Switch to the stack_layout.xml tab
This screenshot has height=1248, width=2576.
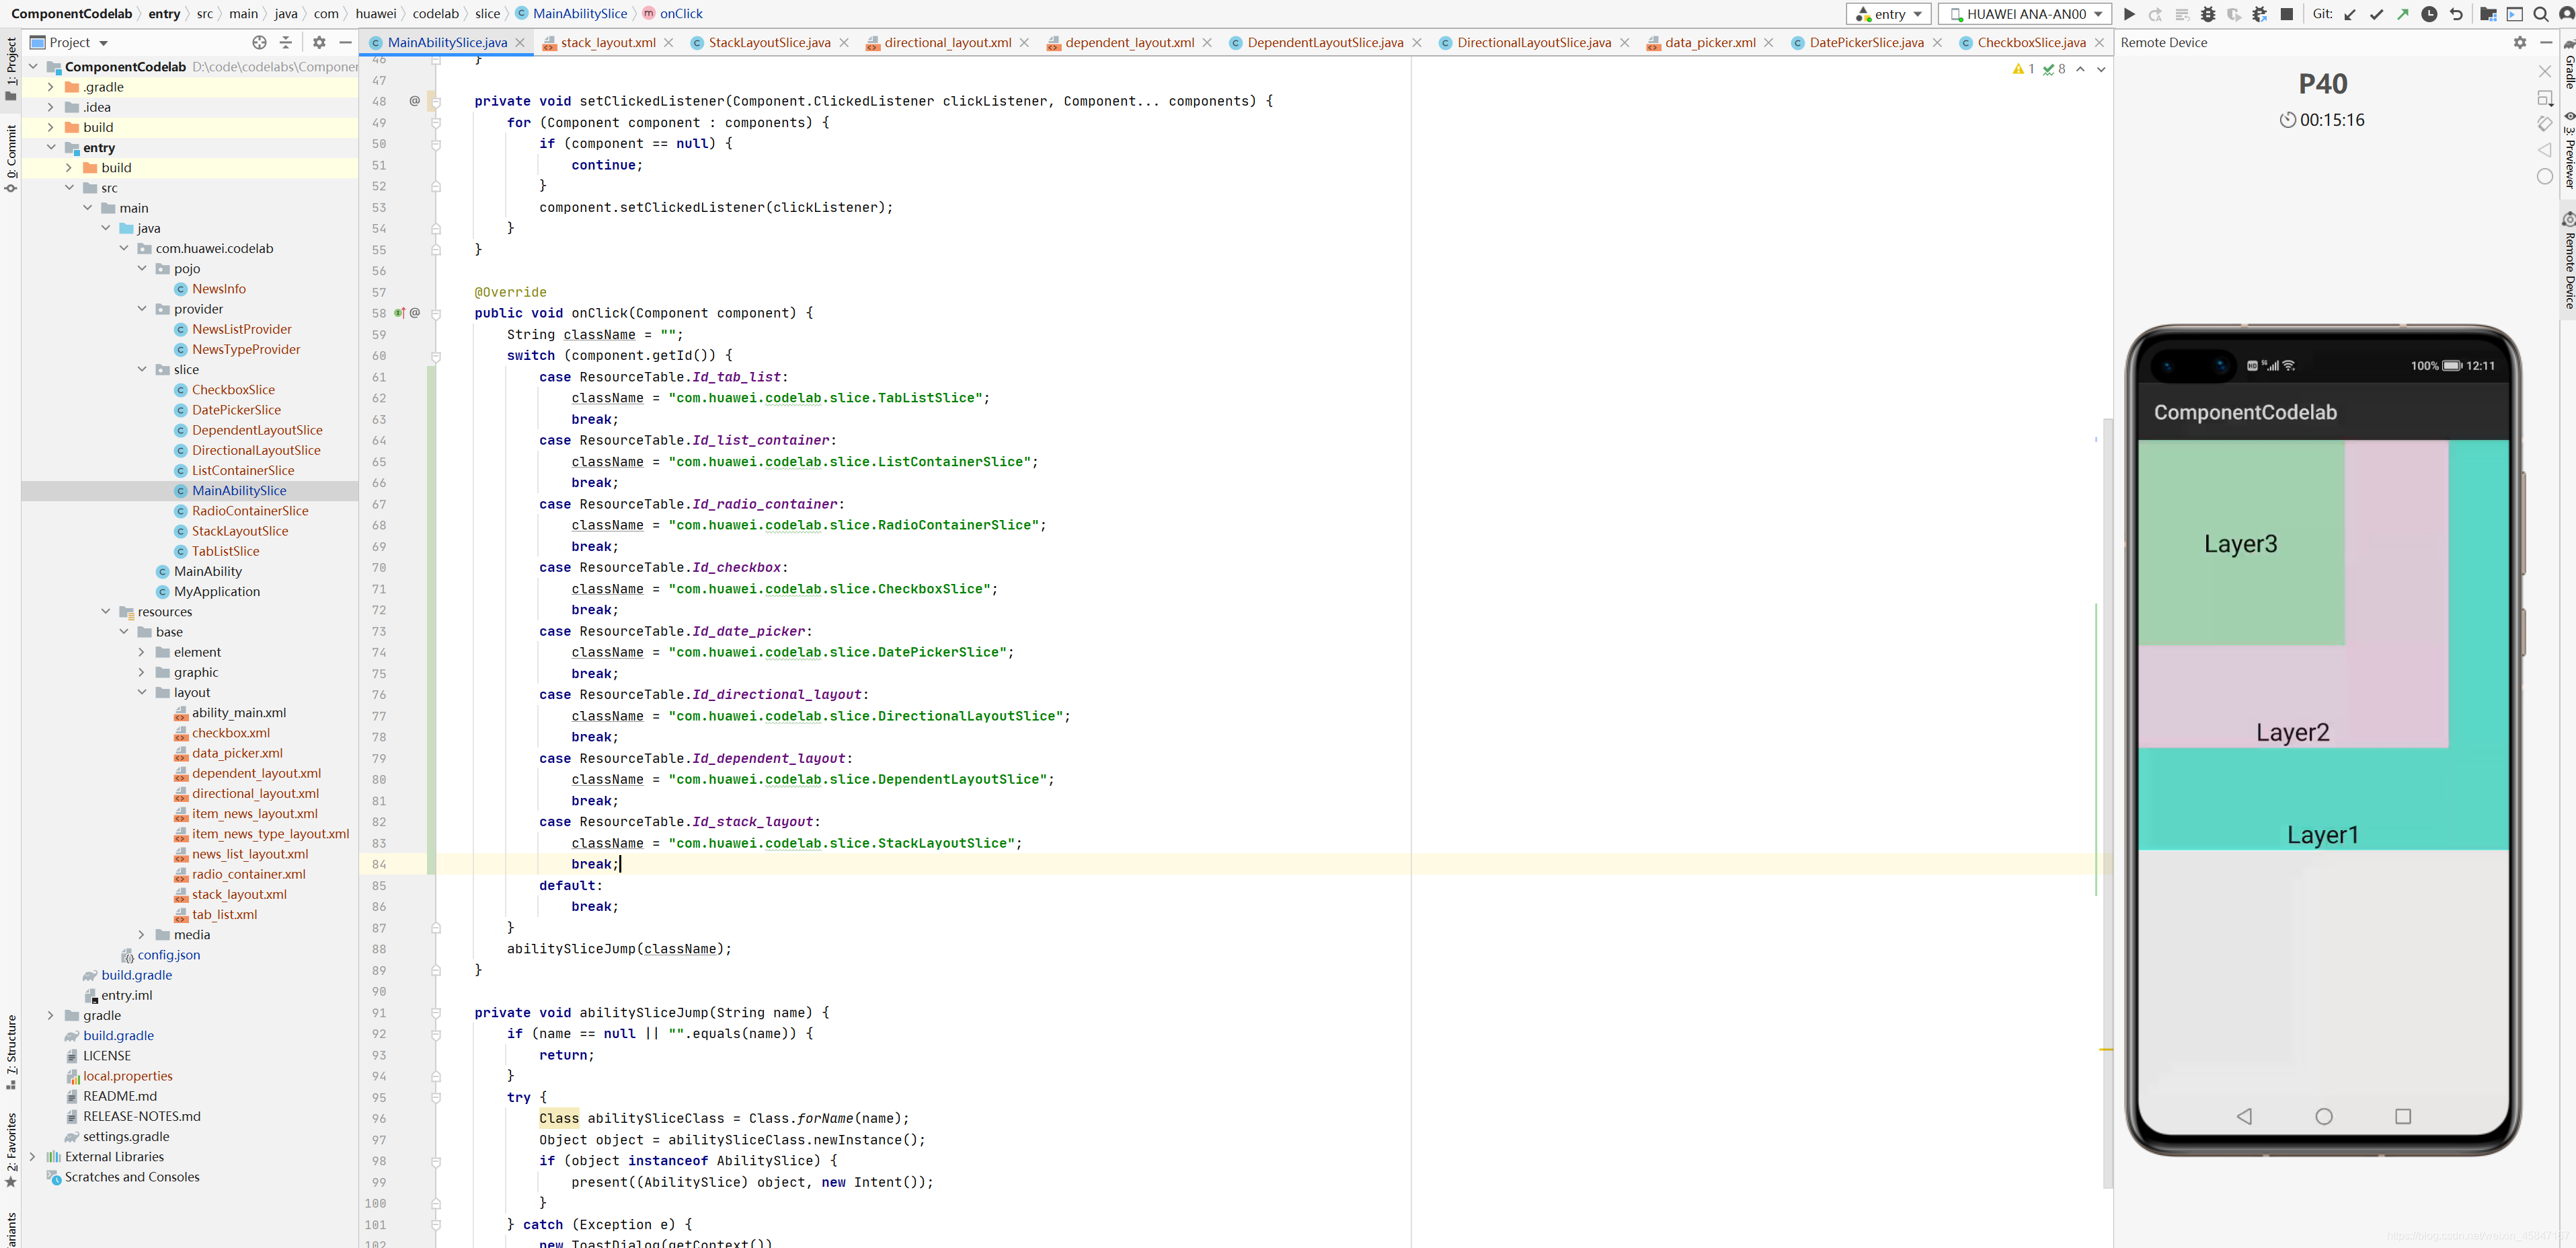tap(607, 42)
